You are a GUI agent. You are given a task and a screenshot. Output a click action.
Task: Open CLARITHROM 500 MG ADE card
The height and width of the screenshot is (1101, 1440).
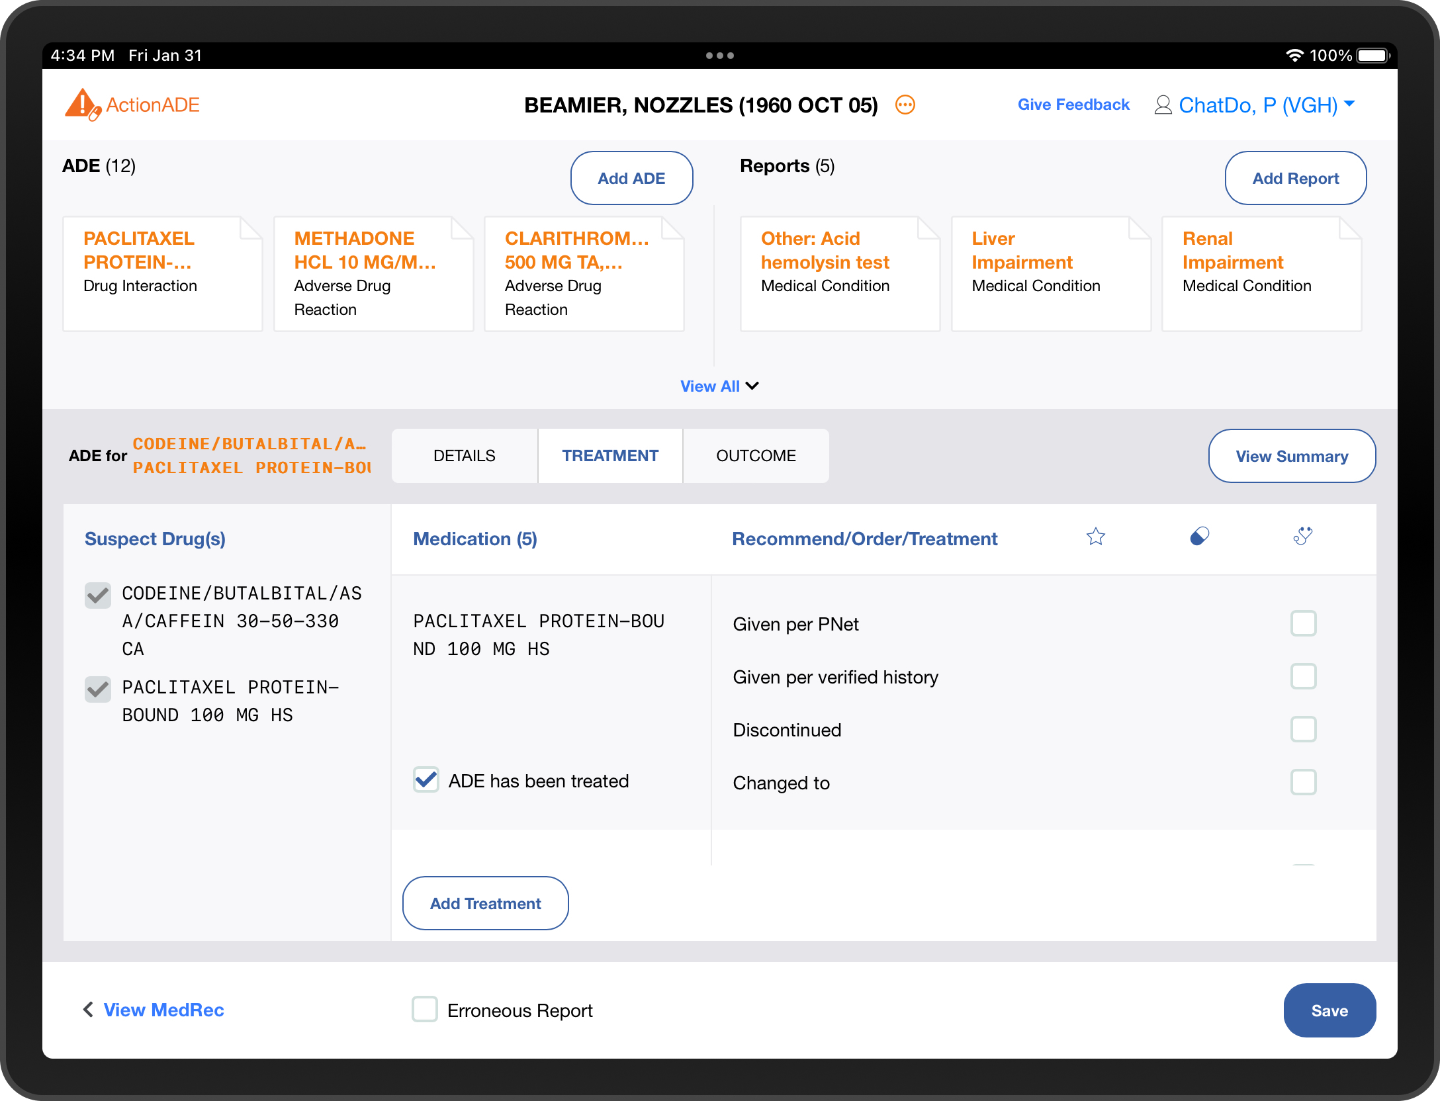click(x=584, y=274)
